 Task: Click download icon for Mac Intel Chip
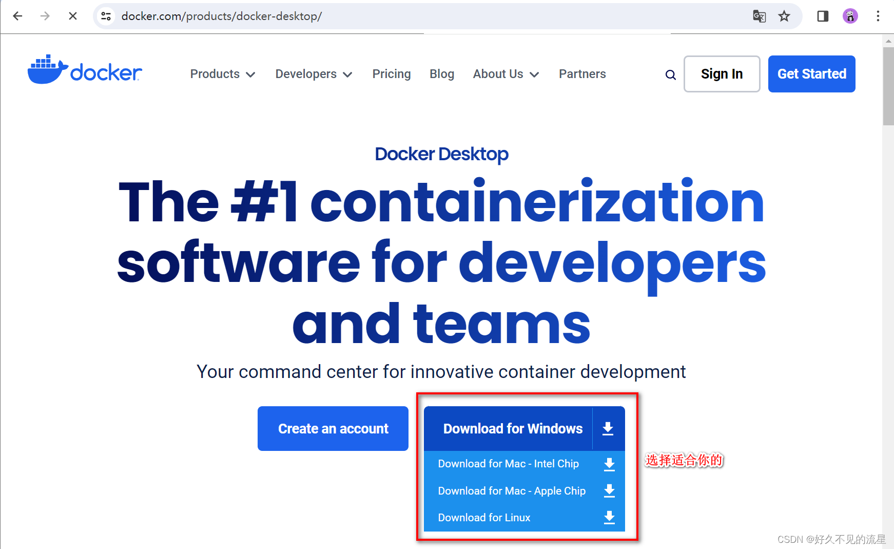pos(609,464)
